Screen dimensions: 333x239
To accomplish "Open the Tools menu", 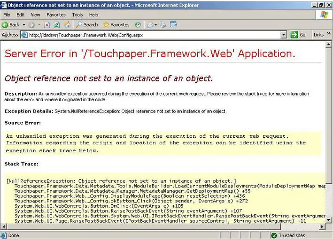I will (x=77, y=15).
